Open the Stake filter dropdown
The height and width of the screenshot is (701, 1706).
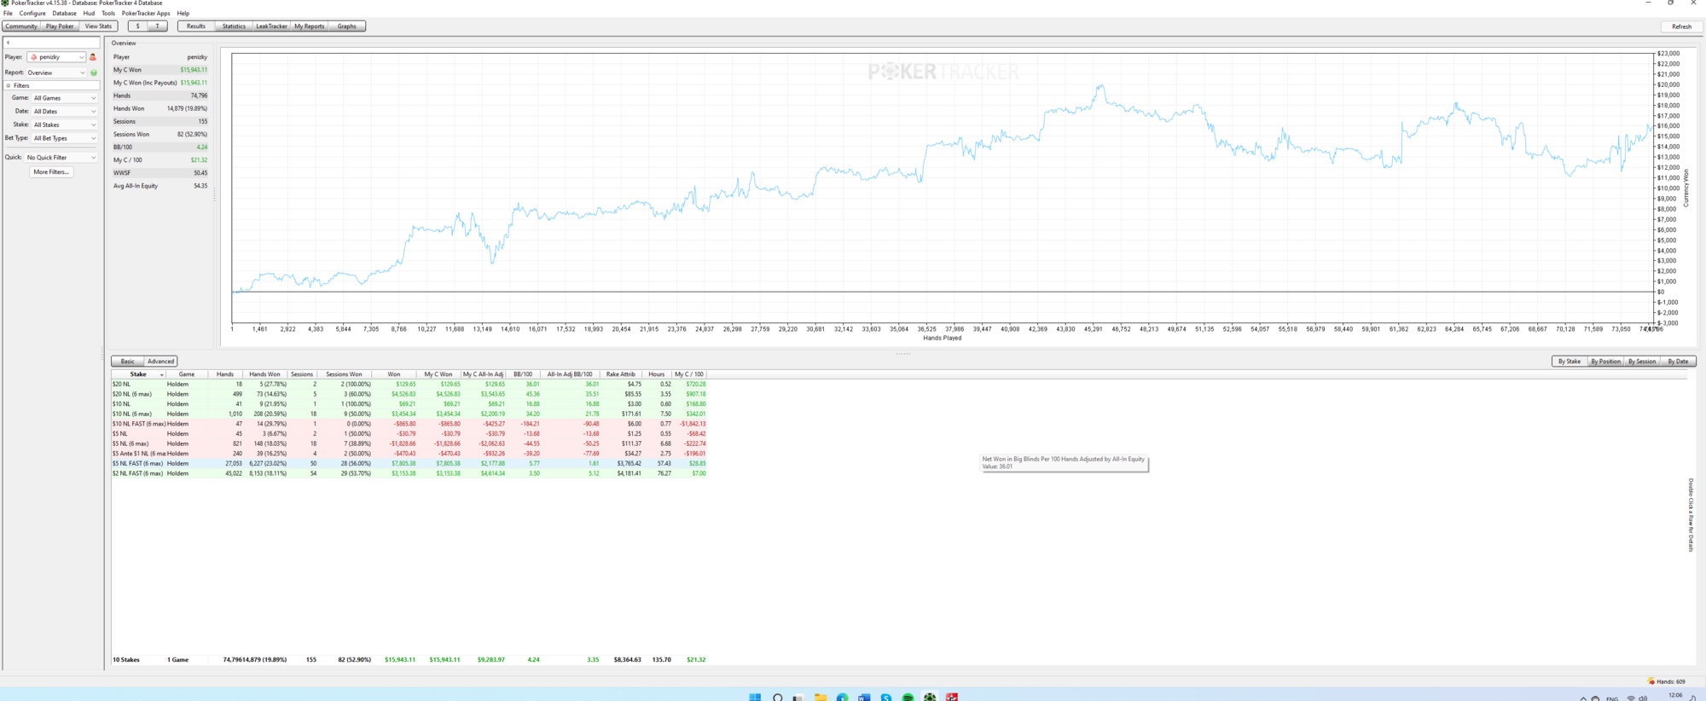(x=65, y=125)
